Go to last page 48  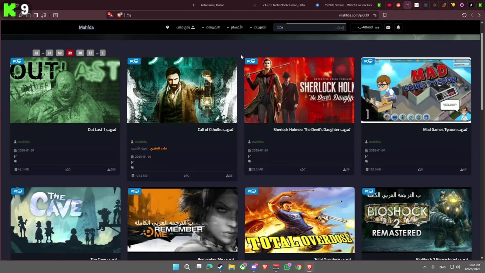(x=36, y=53)
